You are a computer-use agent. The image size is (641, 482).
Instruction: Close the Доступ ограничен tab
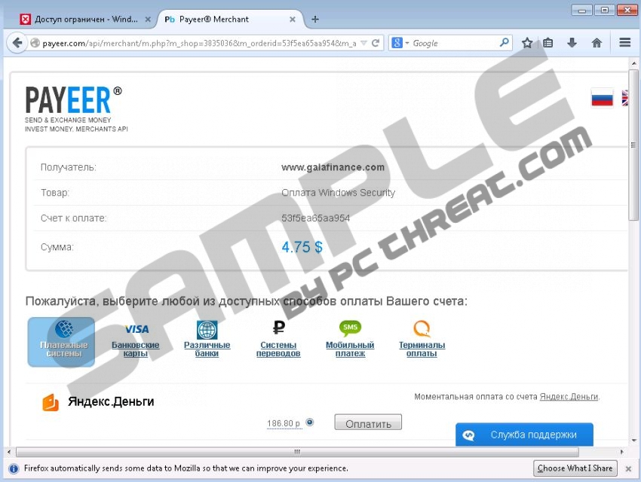[148, 19]
